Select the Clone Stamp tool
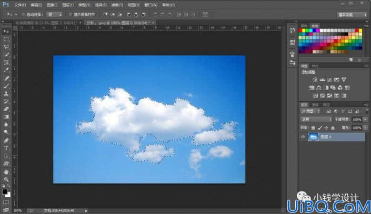Screen dimensions: 371x214 [6, 94]
